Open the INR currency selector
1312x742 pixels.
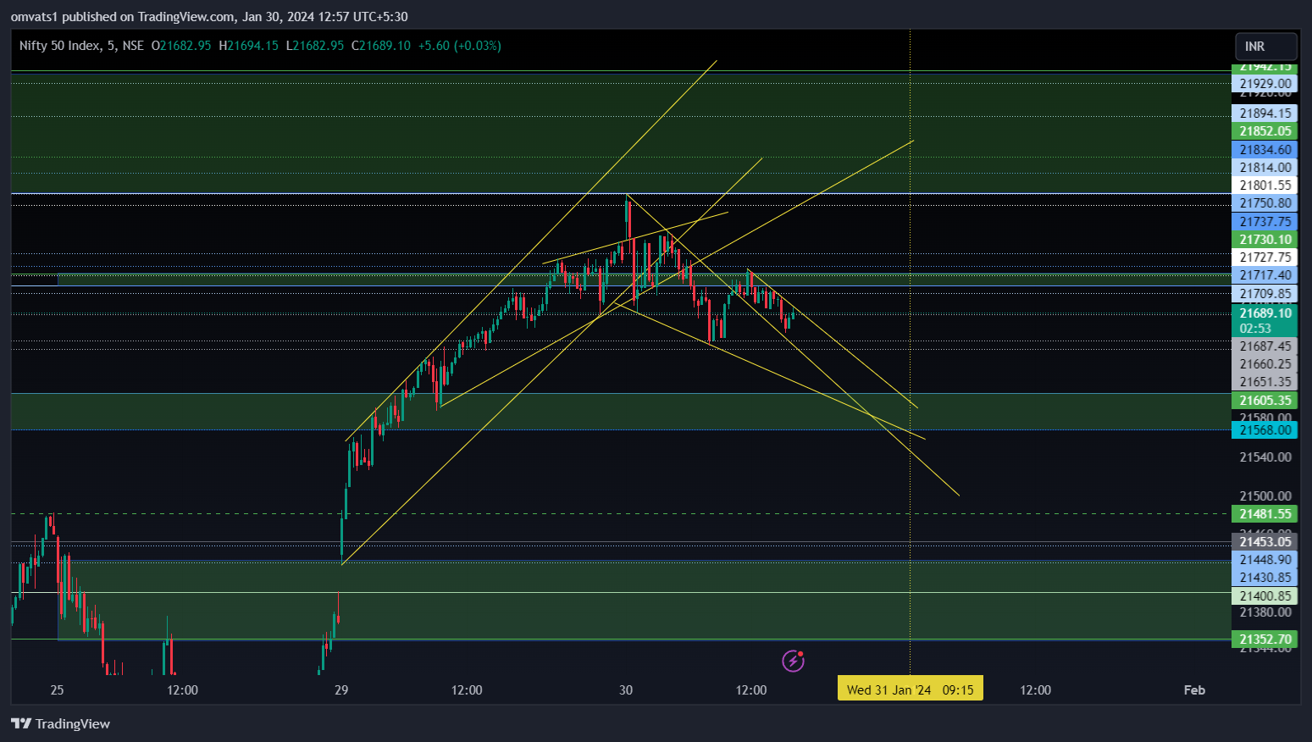click(x=1265, y=47)
